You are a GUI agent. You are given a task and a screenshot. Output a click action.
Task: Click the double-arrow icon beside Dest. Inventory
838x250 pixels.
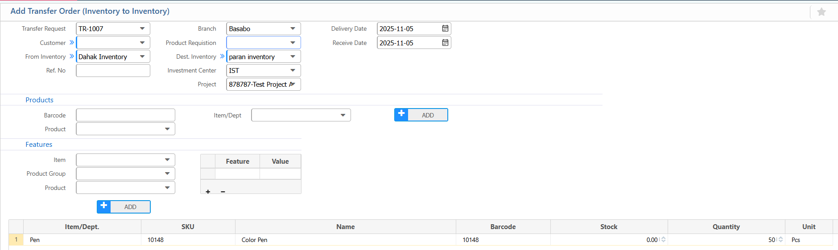(x=222, y=56)
